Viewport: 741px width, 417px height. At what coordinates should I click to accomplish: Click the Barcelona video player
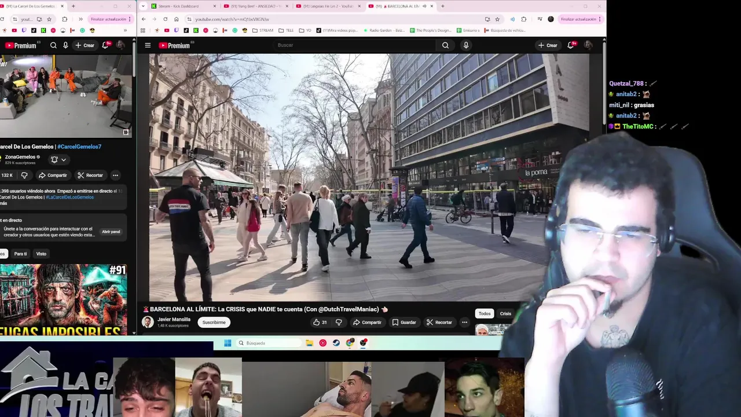click(x=369, y=177)
